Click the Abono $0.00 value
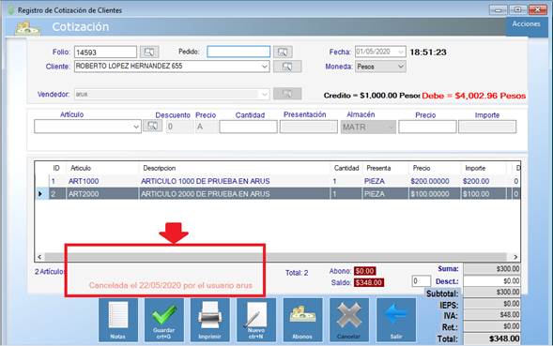 point(364,271)
